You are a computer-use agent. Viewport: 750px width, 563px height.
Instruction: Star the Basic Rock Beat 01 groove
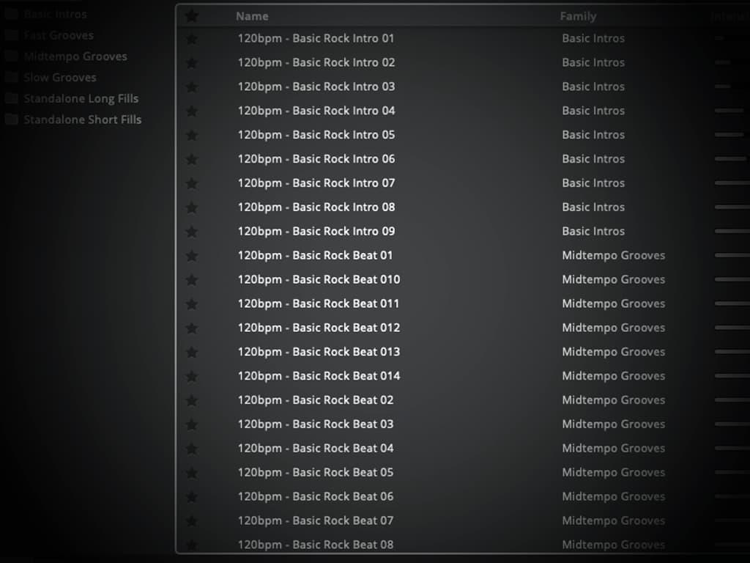pos(192,256)
